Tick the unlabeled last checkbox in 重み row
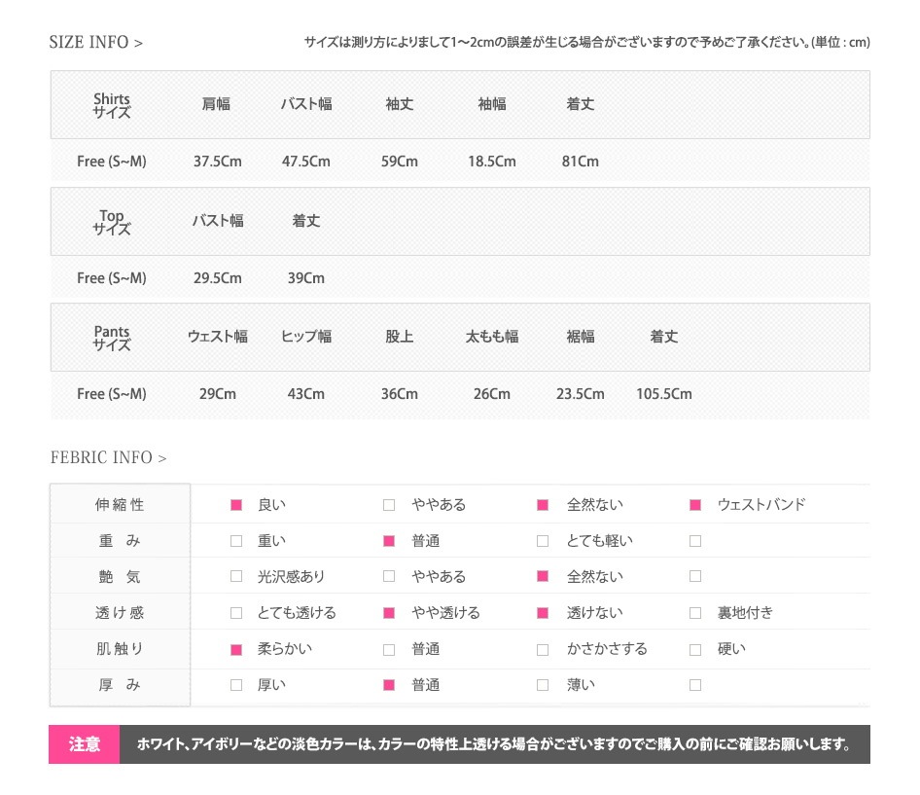The height and width of the screenshot is (795, 920). (695, 541)
